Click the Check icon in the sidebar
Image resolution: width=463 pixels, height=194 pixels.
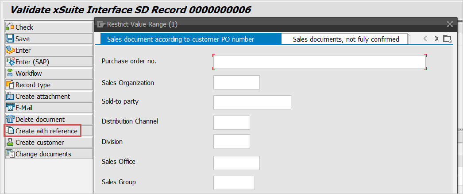point(10,27)
